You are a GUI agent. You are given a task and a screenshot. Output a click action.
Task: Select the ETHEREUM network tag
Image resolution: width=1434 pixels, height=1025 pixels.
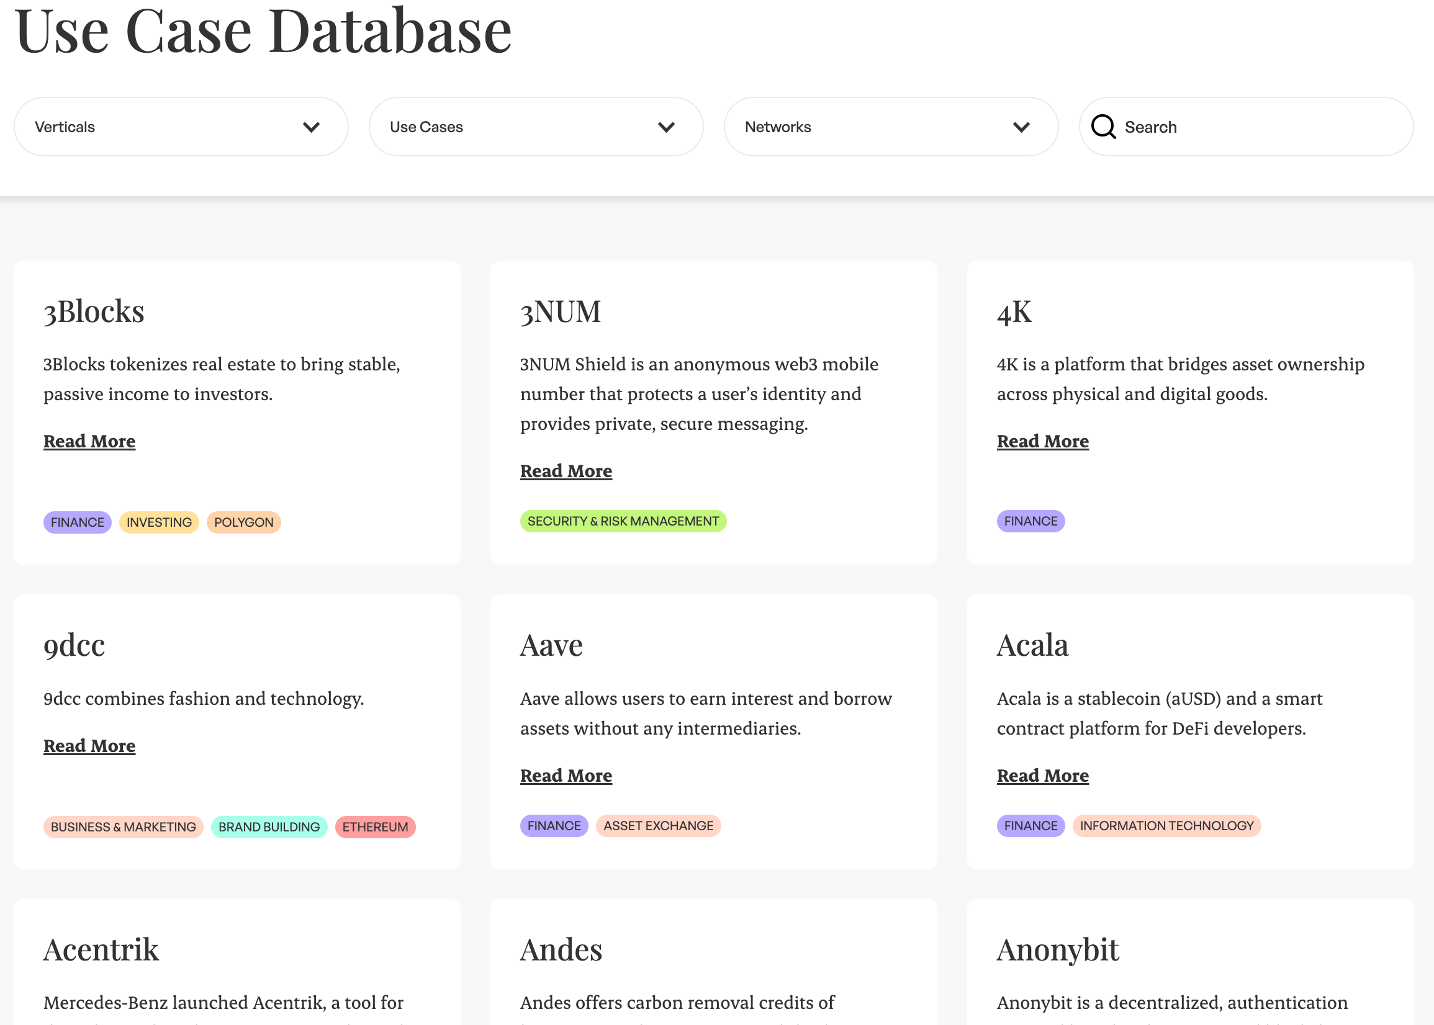tap(375, 827)
